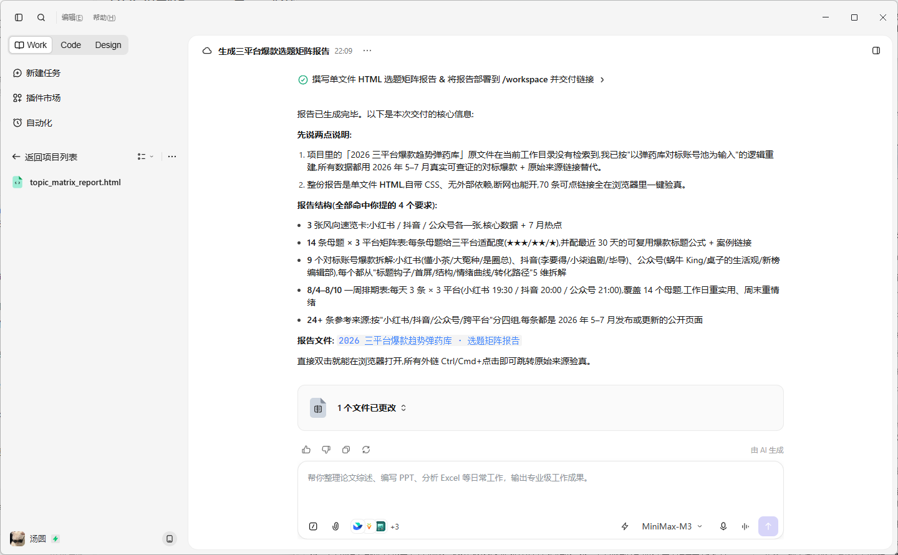
Task: Expand the list view mode dropdown
Action: (145, 157)
